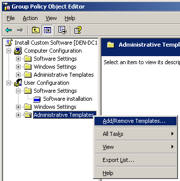Open the Action menu
The height and width of the screenshot is (181, 180).
coord(30,18)
